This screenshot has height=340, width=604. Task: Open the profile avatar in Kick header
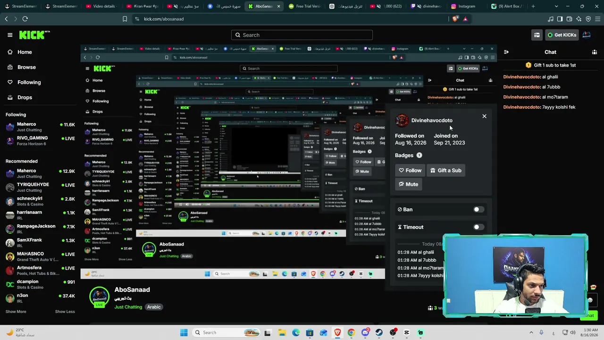[x=587, y=35]
